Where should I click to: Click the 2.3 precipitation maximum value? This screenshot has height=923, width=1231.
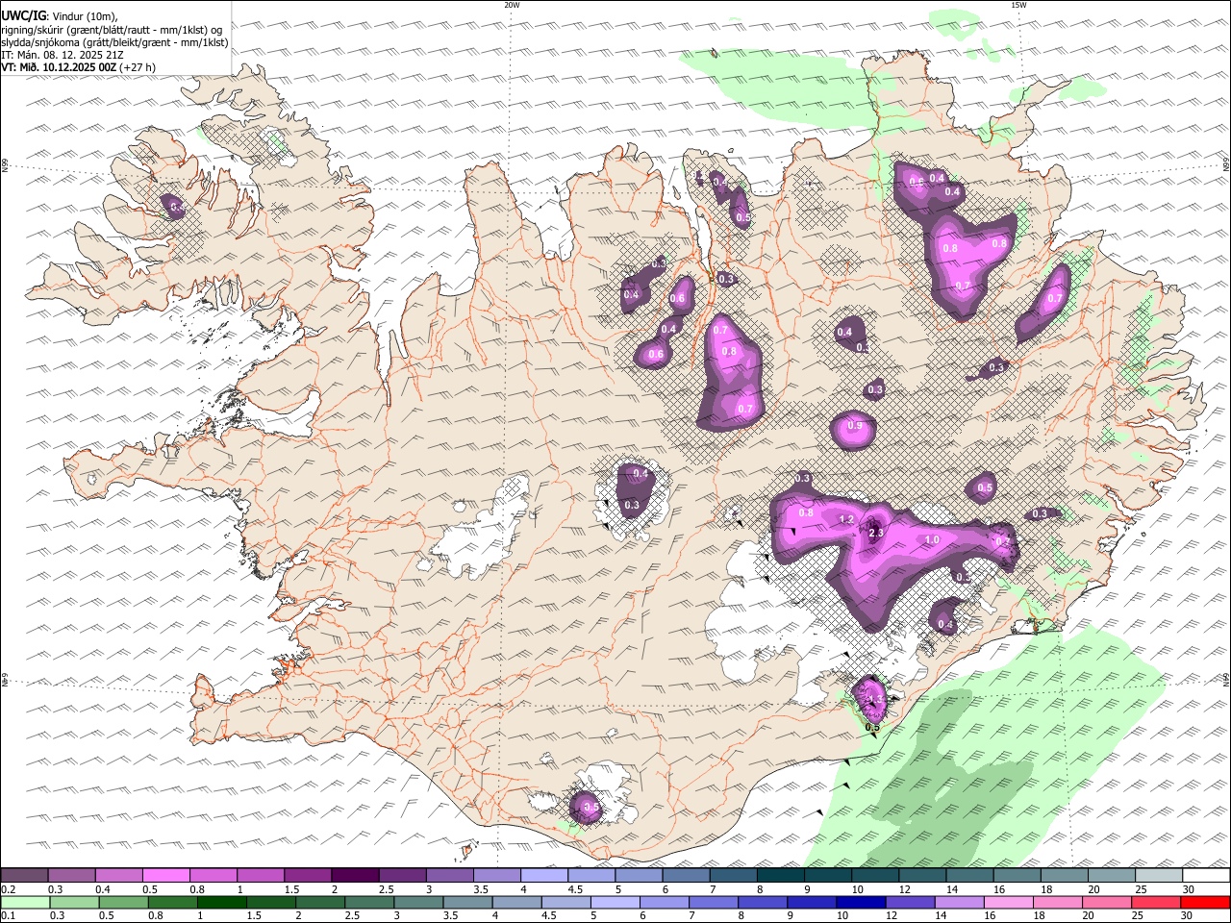coord(875,532)
